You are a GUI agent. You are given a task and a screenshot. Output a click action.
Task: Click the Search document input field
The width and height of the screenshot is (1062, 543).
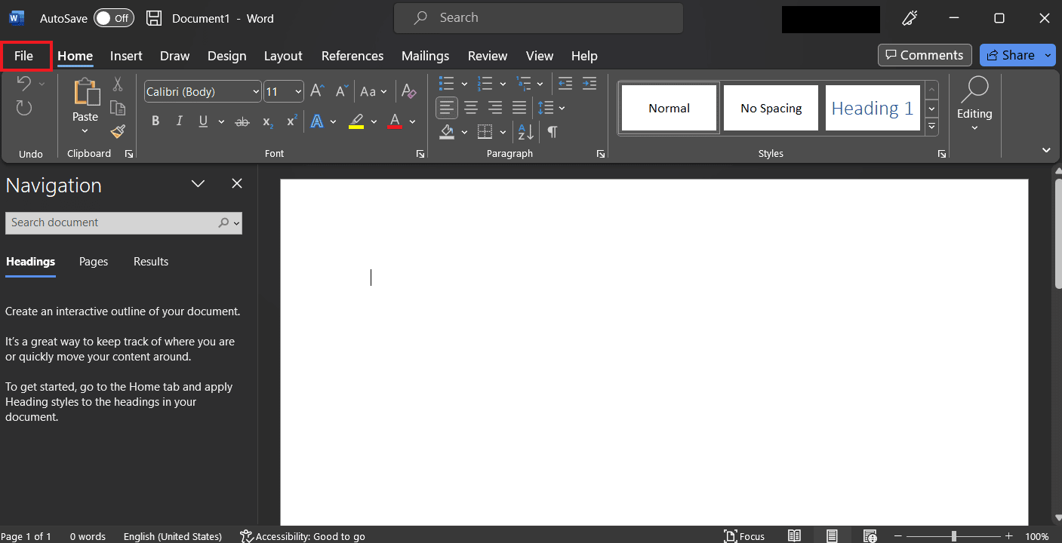coord(112,222)
